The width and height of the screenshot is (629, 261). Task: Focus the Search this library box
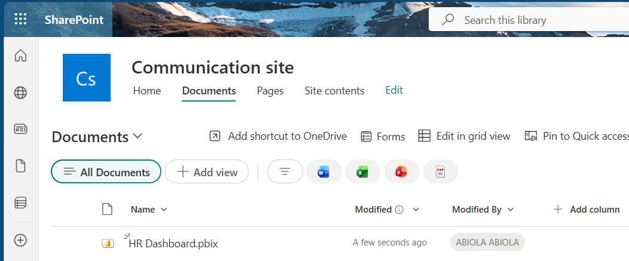pyautogui.click(x=529, y=20)
